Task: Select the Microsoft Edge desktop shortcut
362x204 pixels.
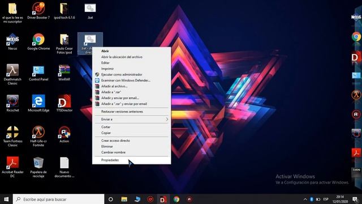Action: (38, 103)
